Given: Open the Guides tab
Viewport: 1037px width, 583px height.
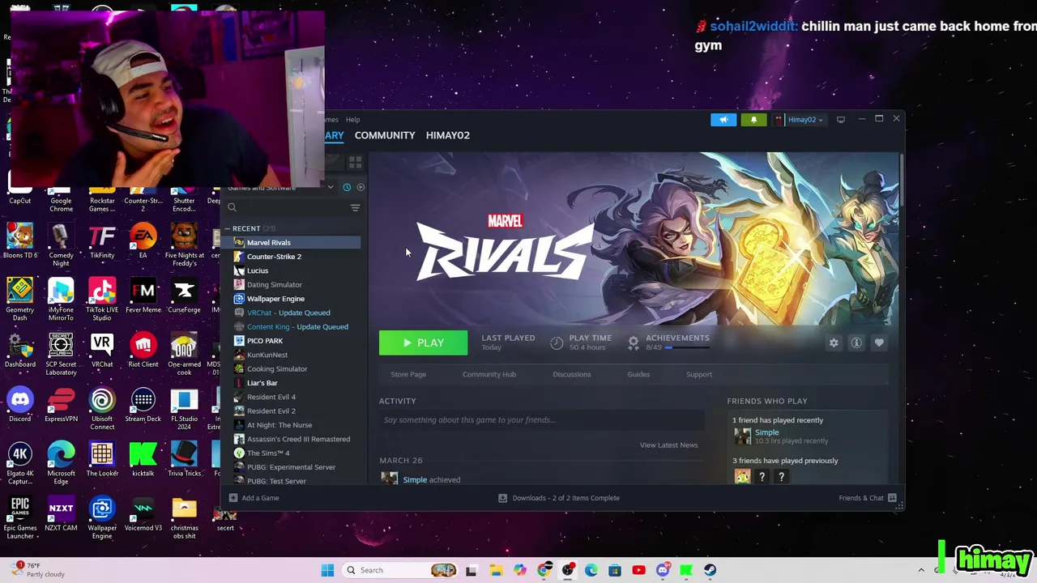Looking at the screenshot, I should point(638,374).
